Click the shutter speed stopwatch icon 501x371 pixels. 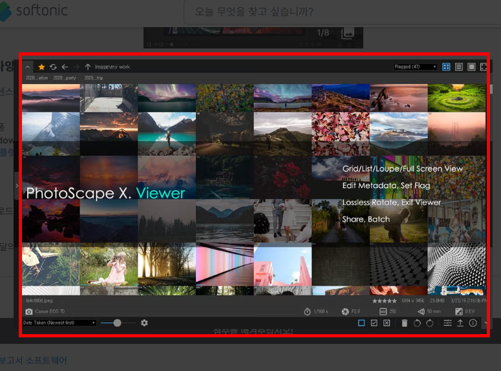[x=307, y=312]
